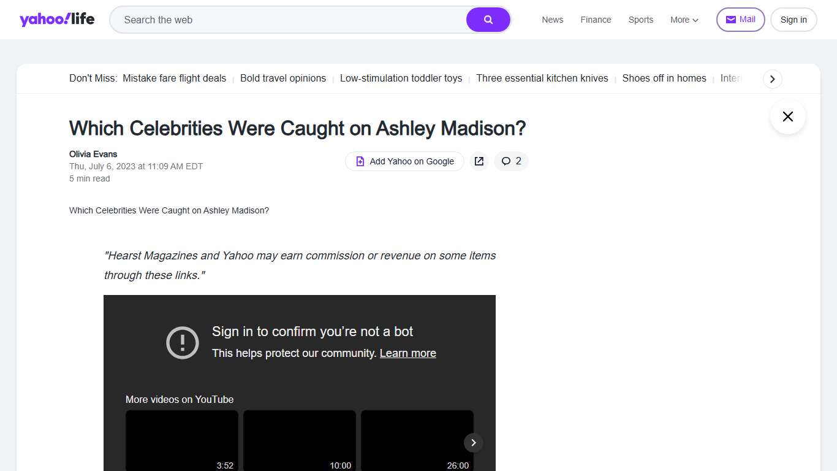837x471 pixels.
Task: Click the external share icon beside the article
Action: click(479, 161)
